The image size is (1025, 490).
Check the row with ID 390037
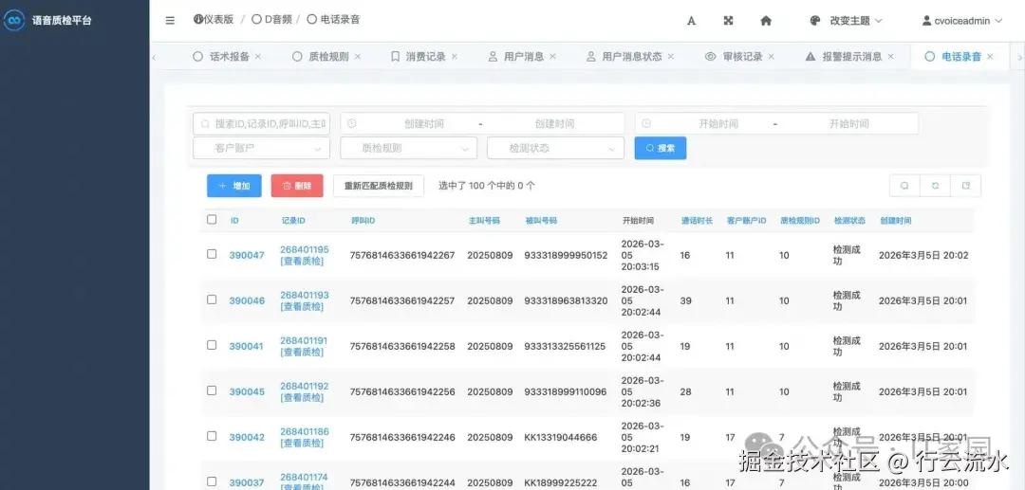[212, 481]
